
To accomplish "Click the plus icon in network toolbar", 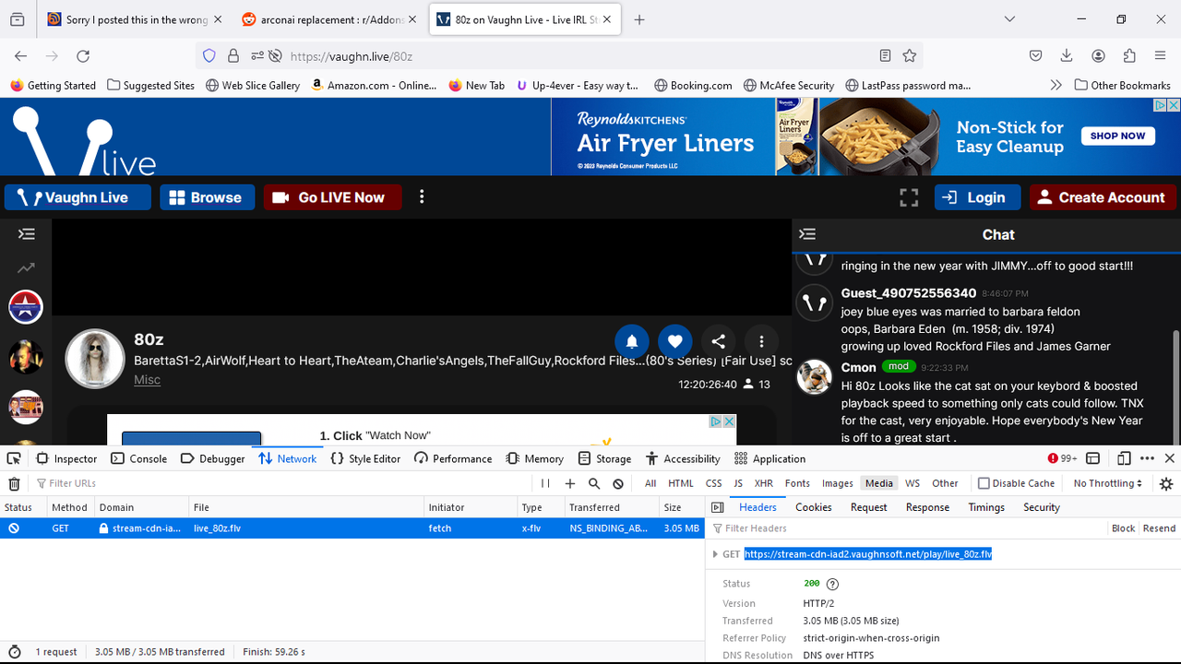I will click(570, 483).
